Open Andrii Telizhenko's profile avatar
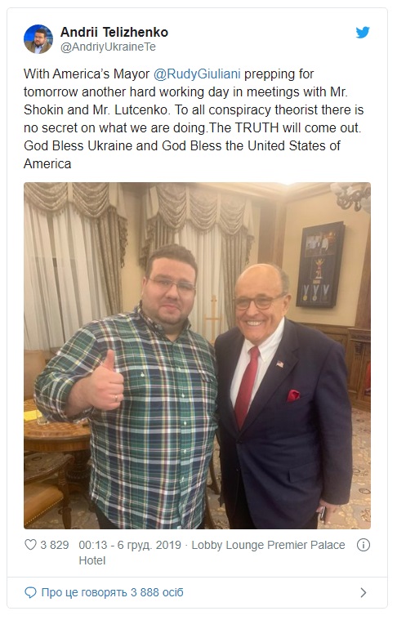This screenshot has height=620, width=397. (38, 38)
